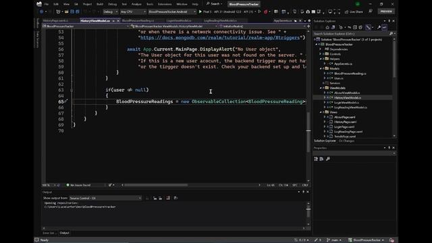The image size is (432, 243).
Task: Click the Save All toolbar icon
Action: [78, 11]
